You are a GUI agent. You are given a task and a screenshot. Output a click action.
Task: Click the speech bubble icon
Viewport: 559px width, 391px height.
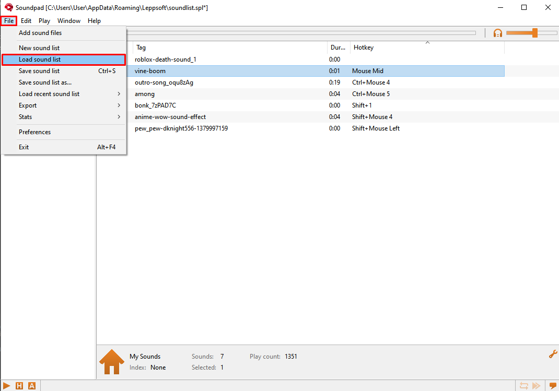coord(553,386)
